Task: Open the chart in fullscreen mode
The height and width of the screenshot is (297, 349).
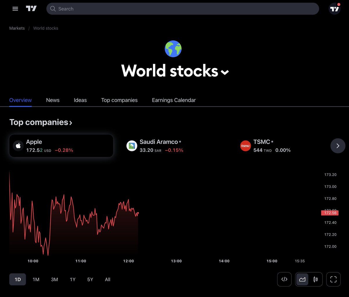Action: coord(333,279)
